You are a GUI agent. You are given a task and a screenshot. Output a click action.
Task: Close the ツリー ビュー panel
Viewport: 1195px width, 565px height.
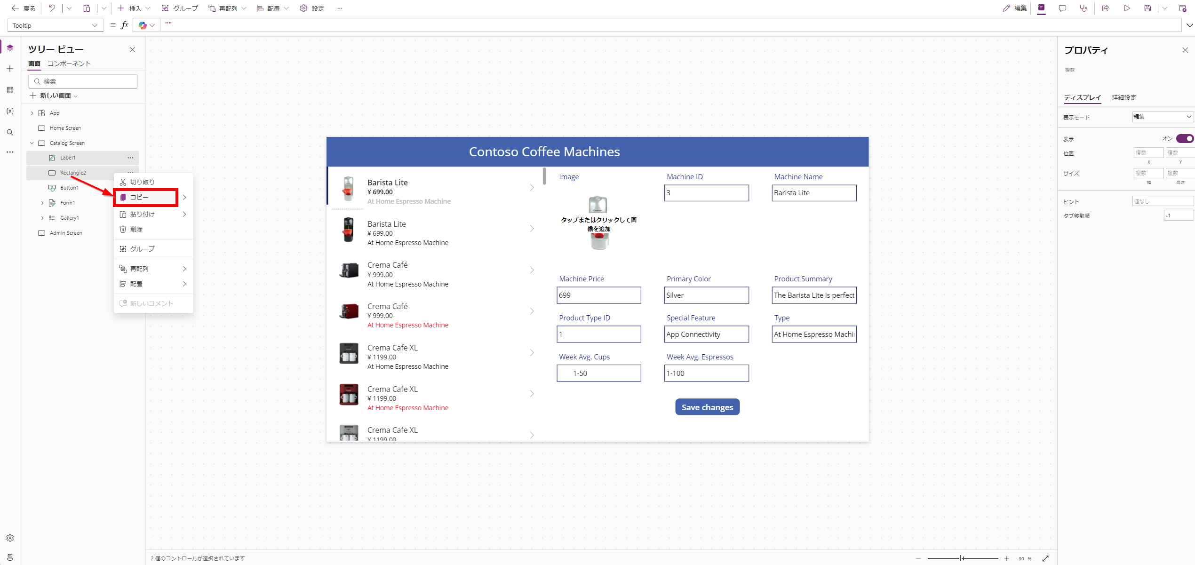pos(132,49)
